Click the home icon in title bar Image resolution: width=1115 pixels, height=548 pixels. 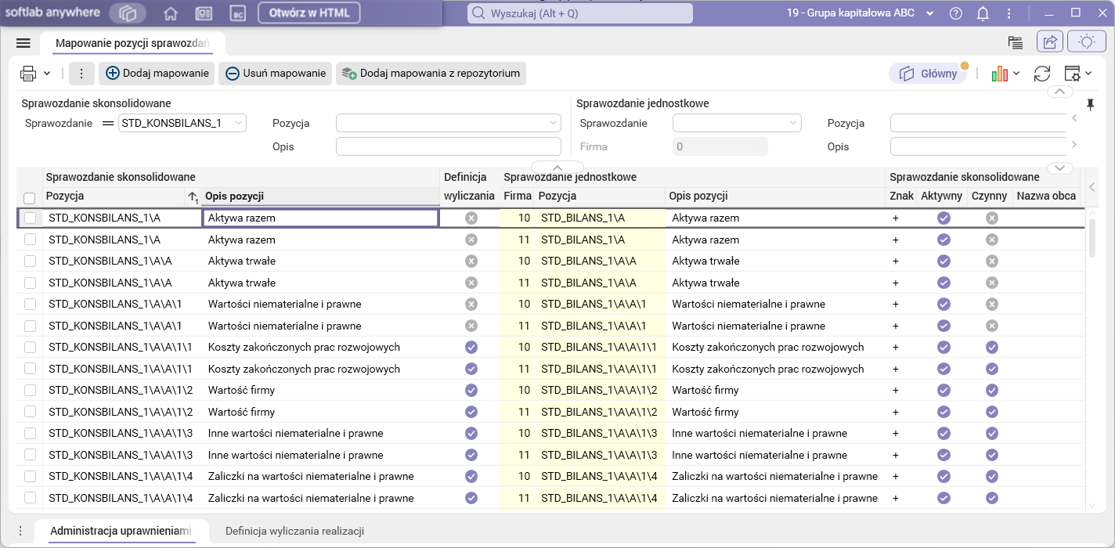pos(171,13)
